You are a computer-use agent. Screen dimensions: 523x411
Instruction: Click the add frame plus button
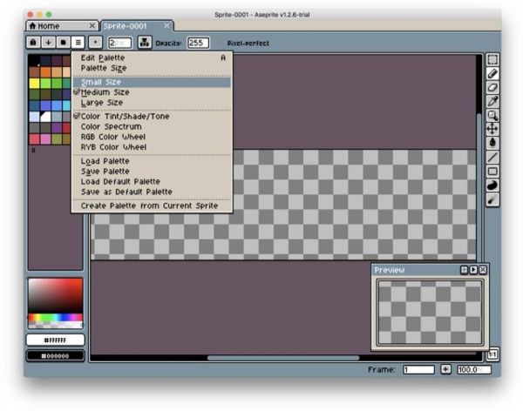click(x=445, y=369)
